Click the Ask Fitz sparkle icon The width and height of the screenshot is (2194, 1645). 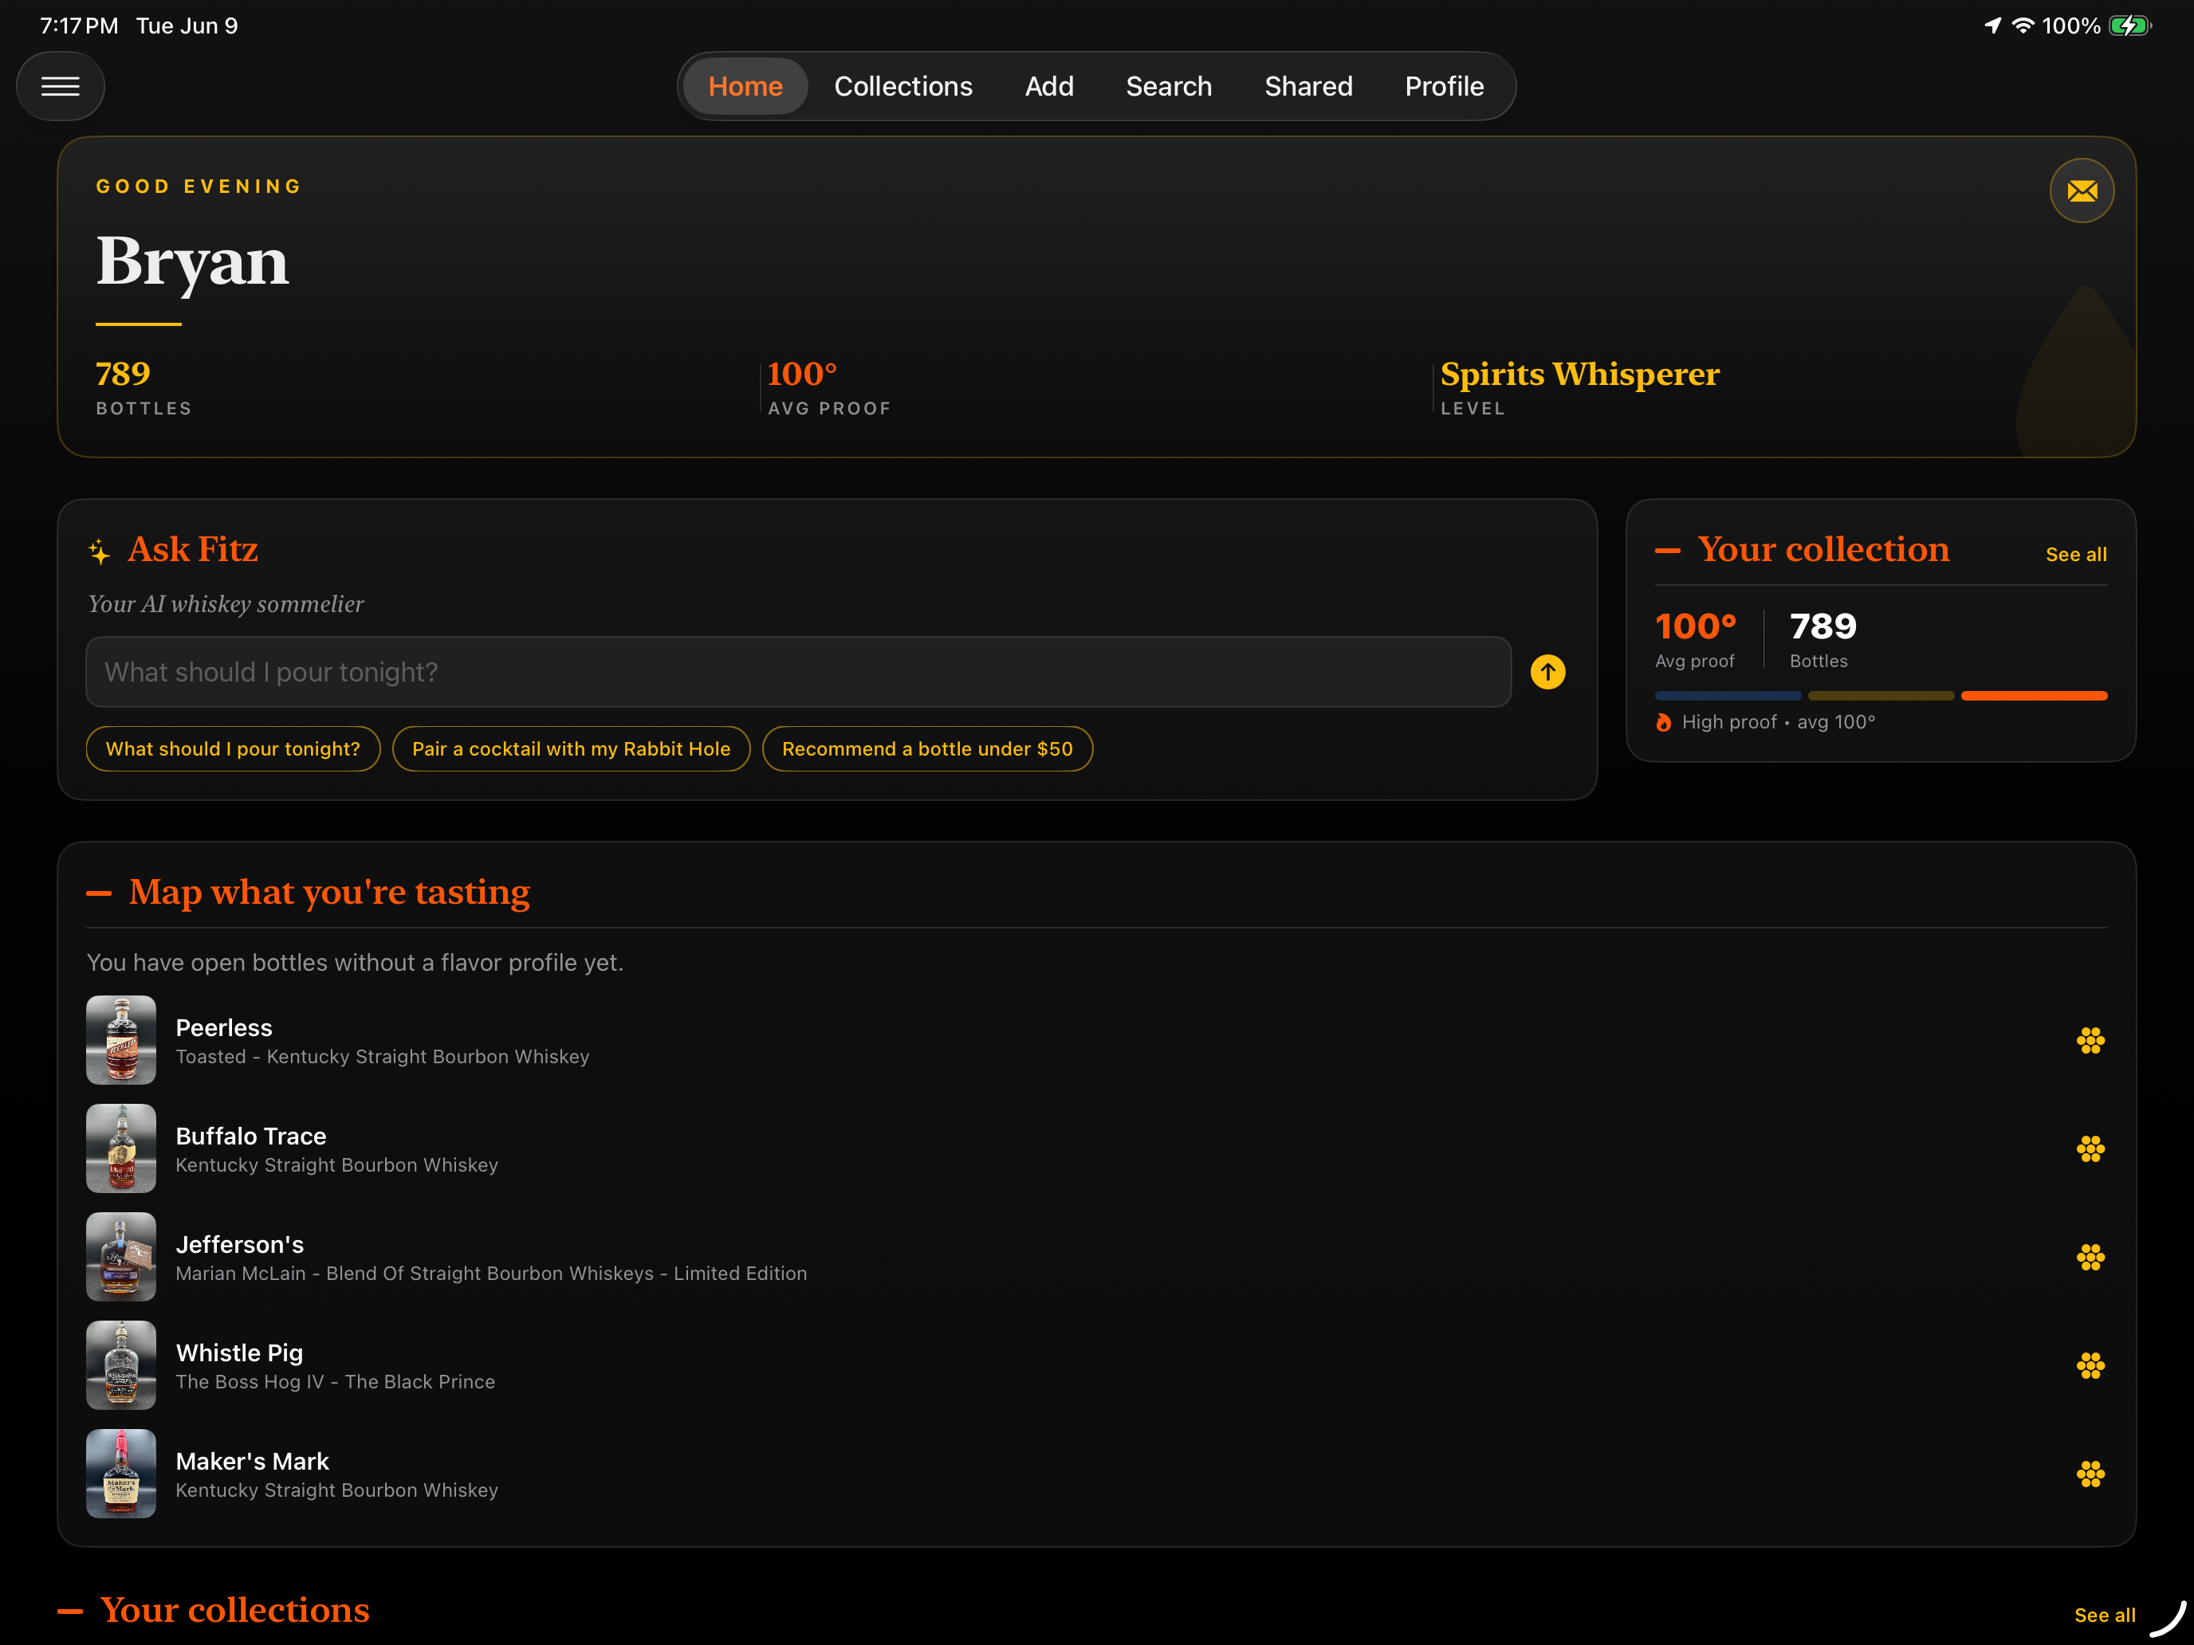[99, 552]
